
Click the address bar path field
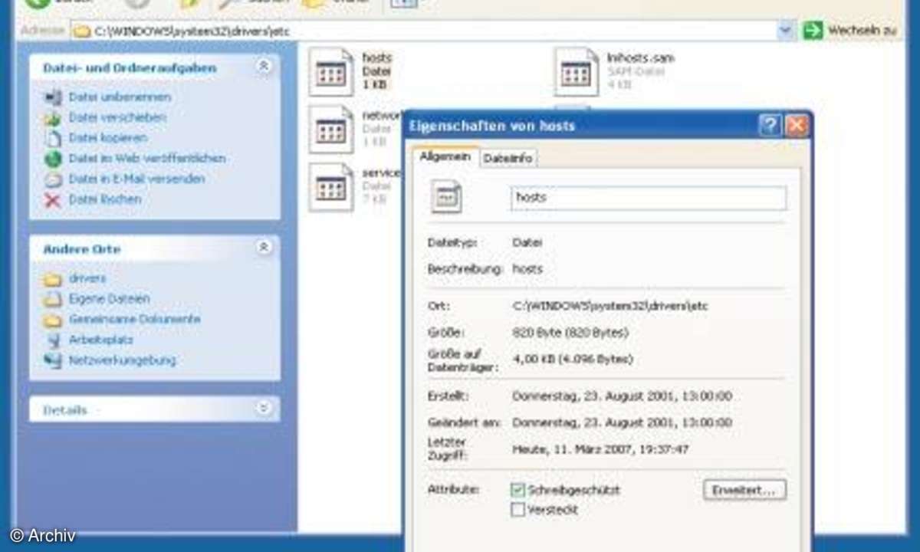click(x=433, y=31)
